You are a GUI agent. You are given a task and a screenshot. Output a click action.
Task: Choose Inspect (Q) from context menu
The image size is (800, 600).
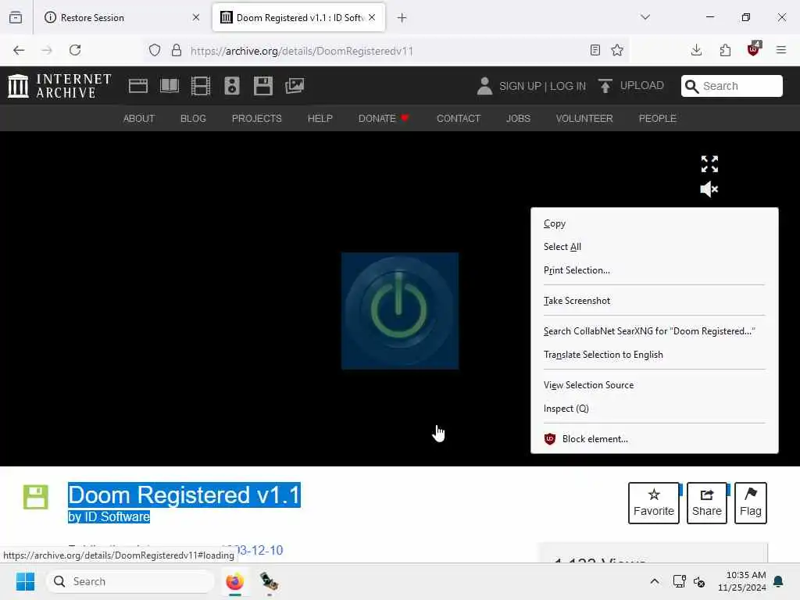coord(654,409)
